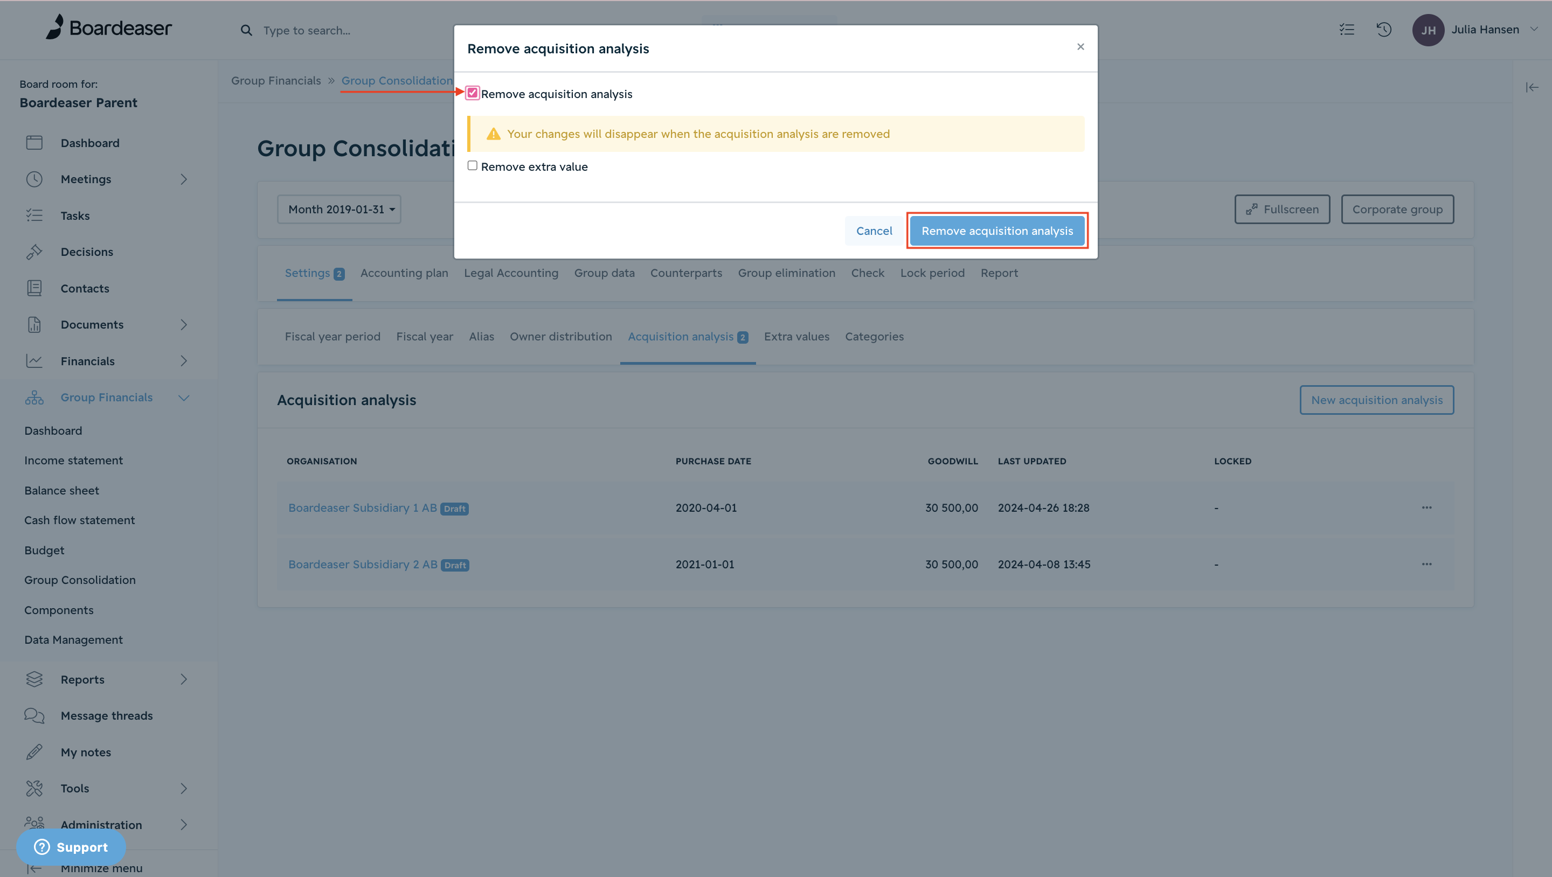The height and width of the screenshot is (877, 1552).
Task: Open the Julia Hansen user menu chevron
Action: pos(1534,30)
